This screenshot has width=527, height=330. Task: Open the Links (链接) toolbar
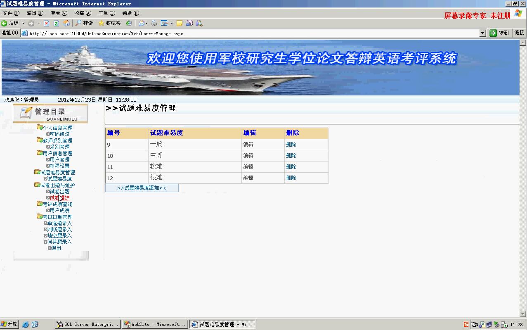click(519, 33)
